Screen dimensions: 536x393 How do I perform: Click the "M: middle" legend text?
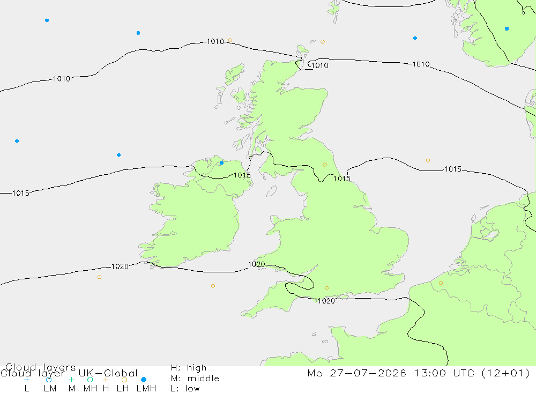click(x=195, y=379)
